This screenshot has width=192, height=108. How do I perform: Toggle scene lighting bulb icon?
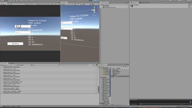tap(78, 4)
